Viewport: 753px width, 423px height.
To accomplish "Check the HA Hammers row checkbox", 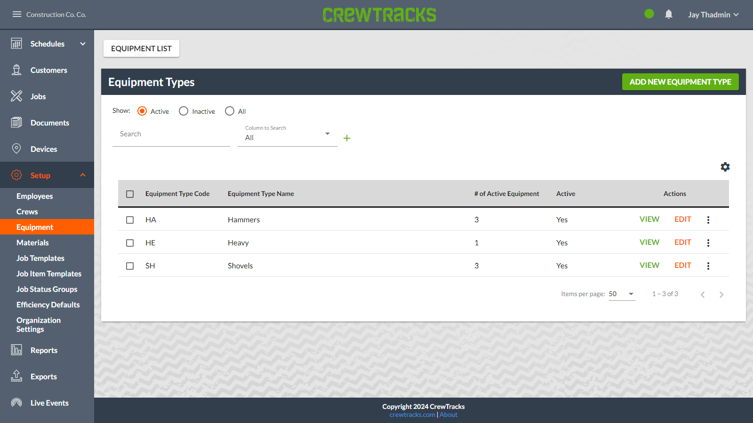I will click(130, 220).
